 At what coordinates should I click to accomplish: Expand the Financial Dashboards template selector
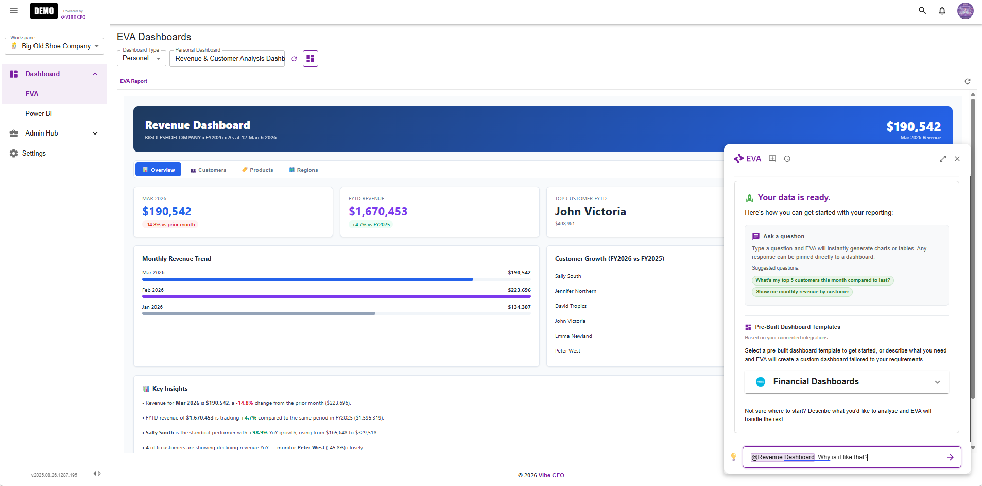(938, 381)
